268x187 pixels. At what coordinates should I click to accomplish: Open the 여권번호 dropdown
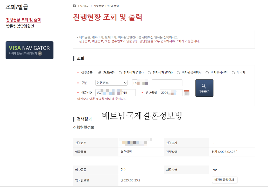(x=111, y=83)
